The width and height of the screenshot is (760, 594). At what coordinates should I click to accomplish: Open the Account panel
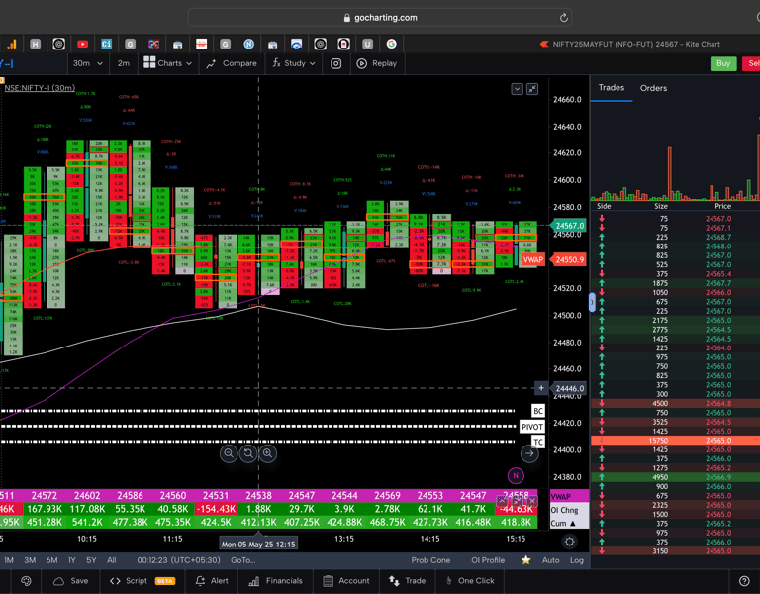coord(346,581)
